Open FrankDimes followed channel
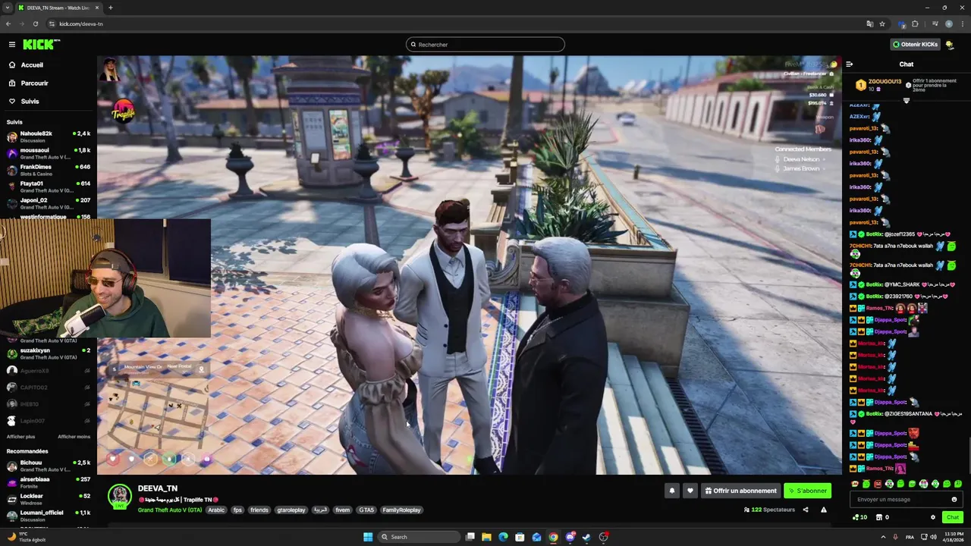Image resolution: width=971 pixels, height=546 pixels. [x=47, y=170]
